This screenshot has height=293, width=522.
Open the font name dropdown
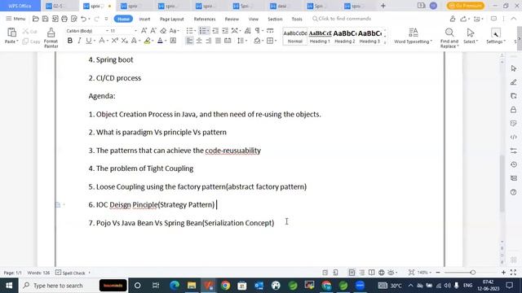point(107,31)
